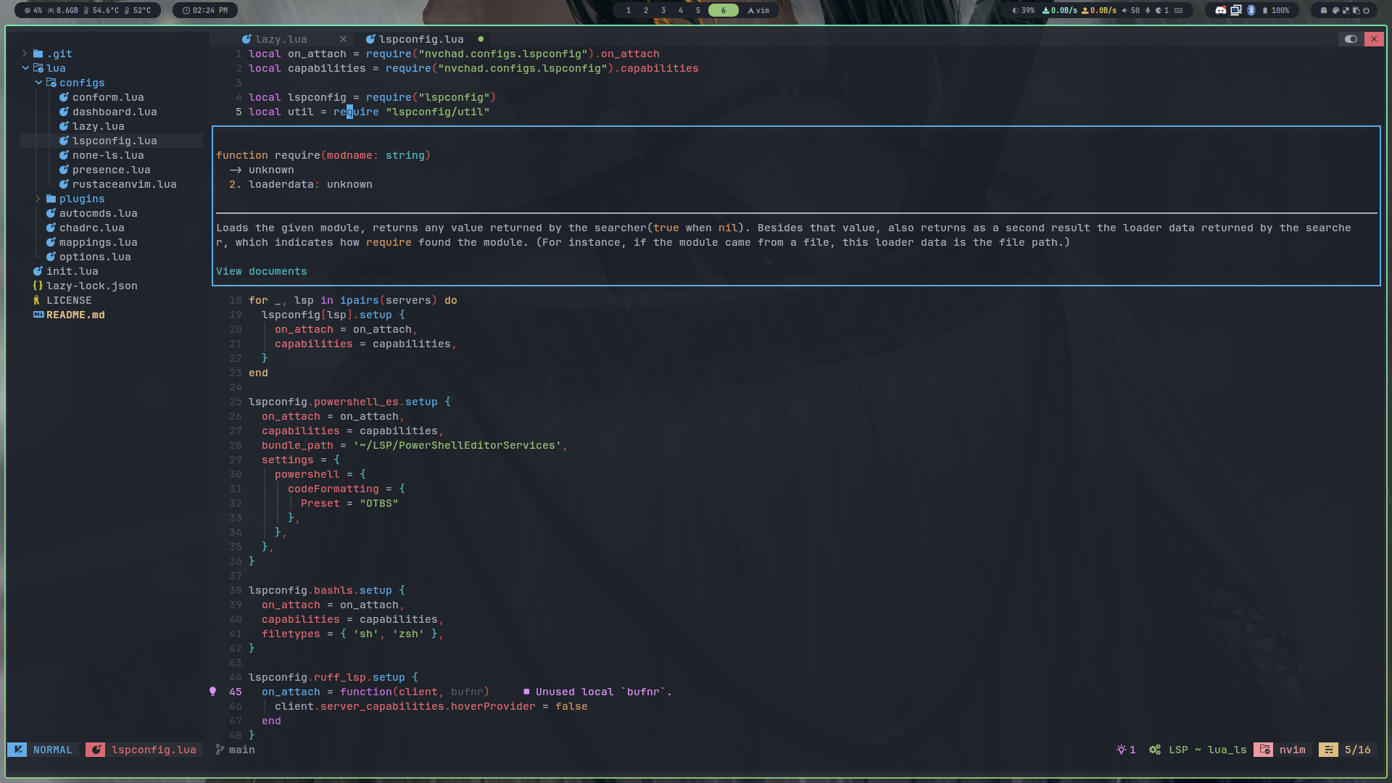Open options.lua in file tree
The height and width of the screenshot is (783, 1392).
pos(95,257)
